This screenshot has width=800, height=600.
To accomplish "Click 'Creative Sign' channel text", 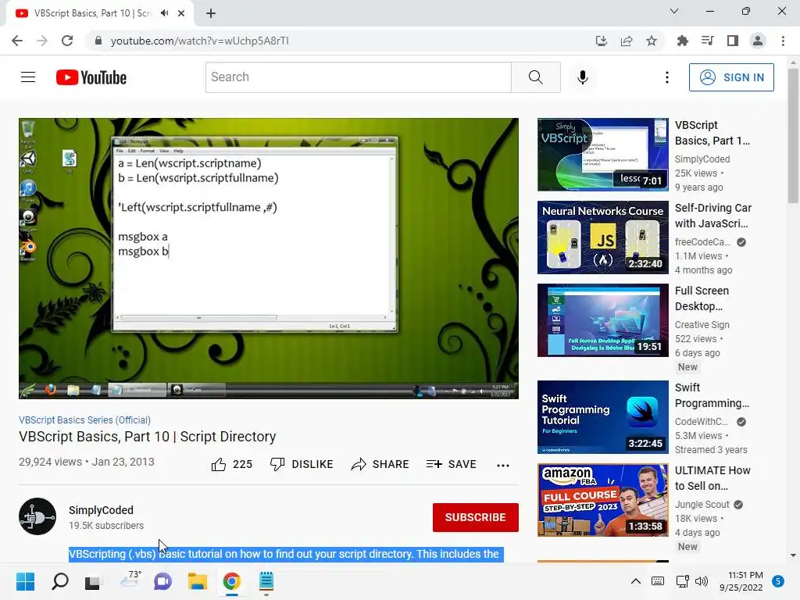I will (x=702, y=324).
